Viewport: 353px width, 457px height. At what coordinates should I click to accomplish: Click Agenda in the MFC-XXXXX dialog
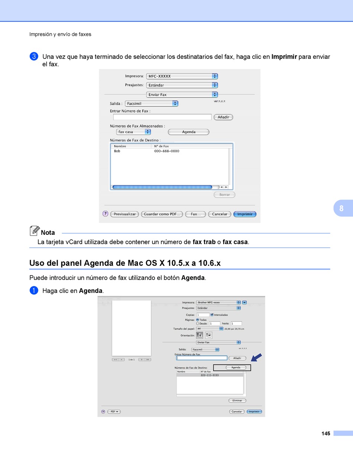(189, 132)
